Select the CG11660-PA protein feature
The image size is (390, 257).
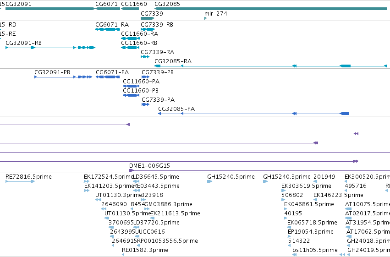(131, 86)
